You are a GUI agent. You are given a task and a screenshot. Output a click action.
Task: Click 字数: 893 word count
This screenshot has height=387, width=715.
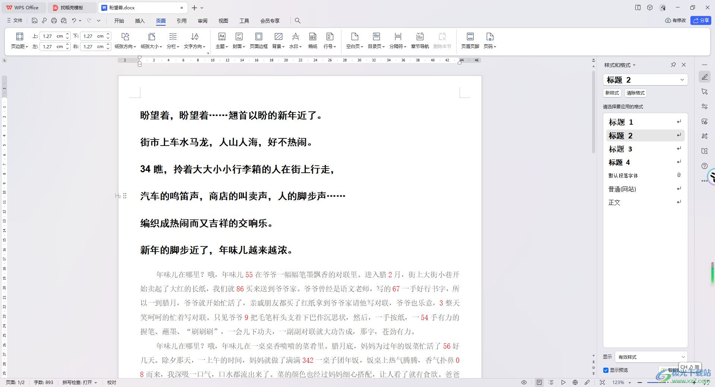(x=44, y=383)
